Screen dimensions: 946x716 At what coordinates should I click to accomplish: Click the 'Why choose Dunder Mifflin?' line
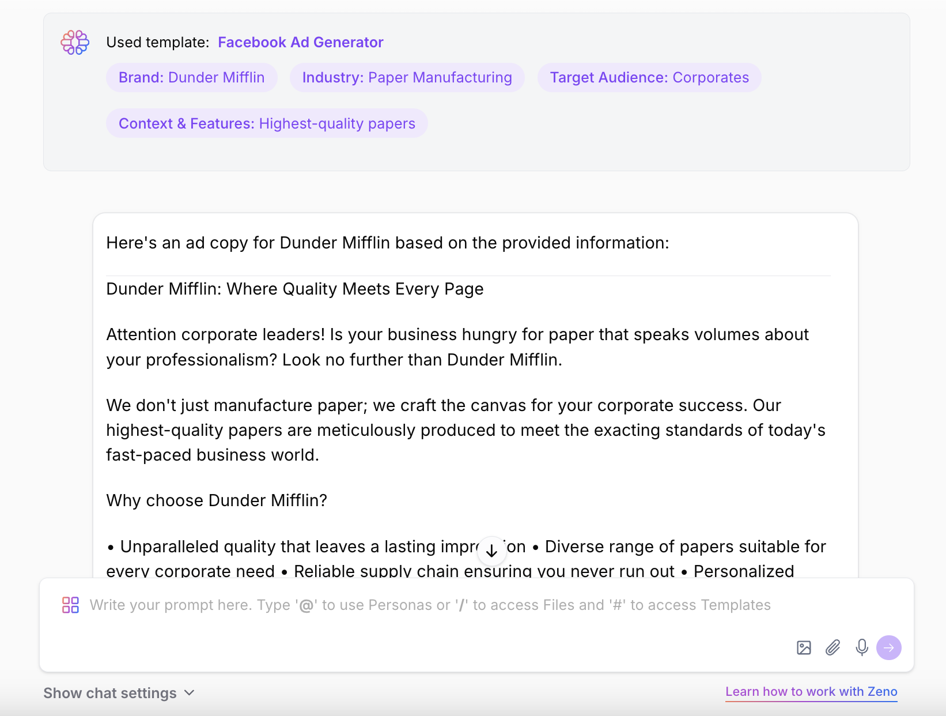(217, 500)
